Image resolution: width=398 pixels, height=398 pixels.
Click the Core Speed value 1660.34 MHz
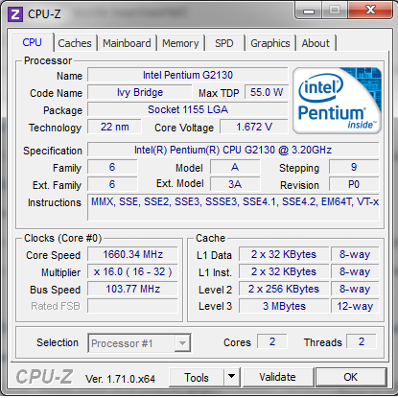(x=132, y=254)
